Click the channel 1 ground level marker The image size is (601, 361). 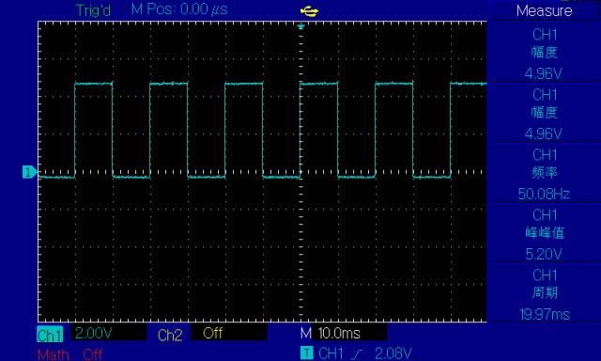(x=29, y=172)
